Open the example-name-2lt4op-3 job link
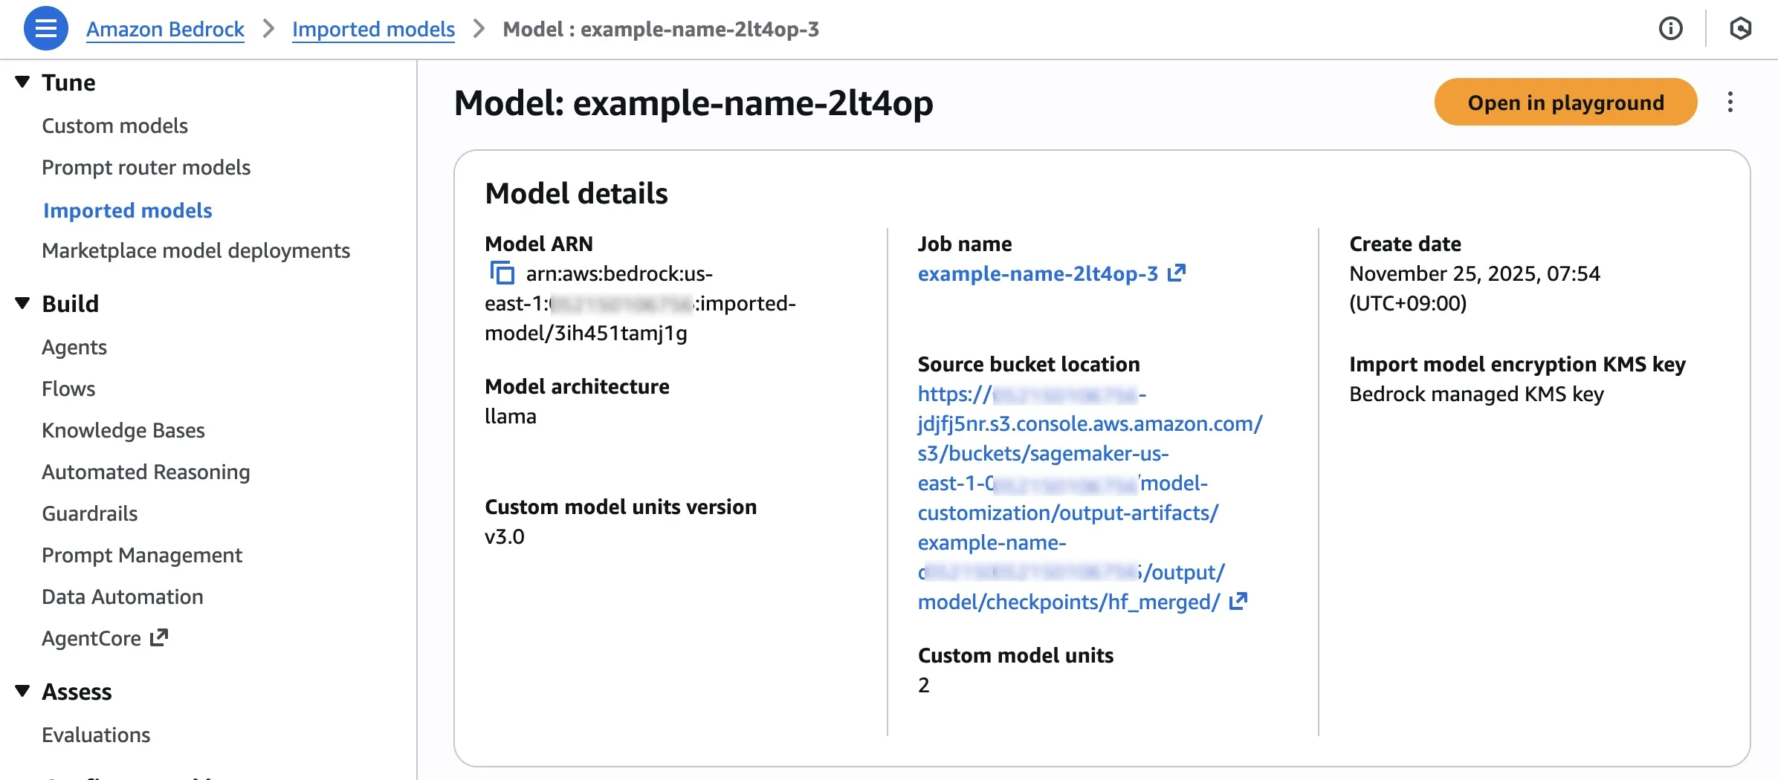 [1038, 273]
